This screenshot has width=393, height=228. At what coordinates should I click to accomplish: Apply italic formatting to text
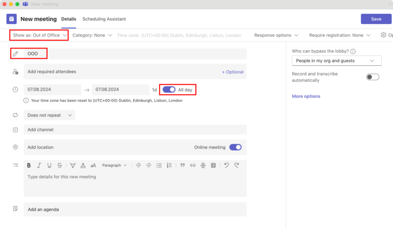point(39,165)
